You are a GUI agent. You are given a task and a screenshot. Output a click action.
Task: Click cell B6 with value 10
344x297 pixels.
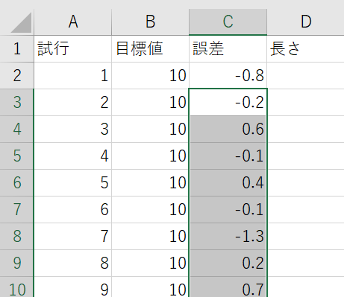(150, 182)
